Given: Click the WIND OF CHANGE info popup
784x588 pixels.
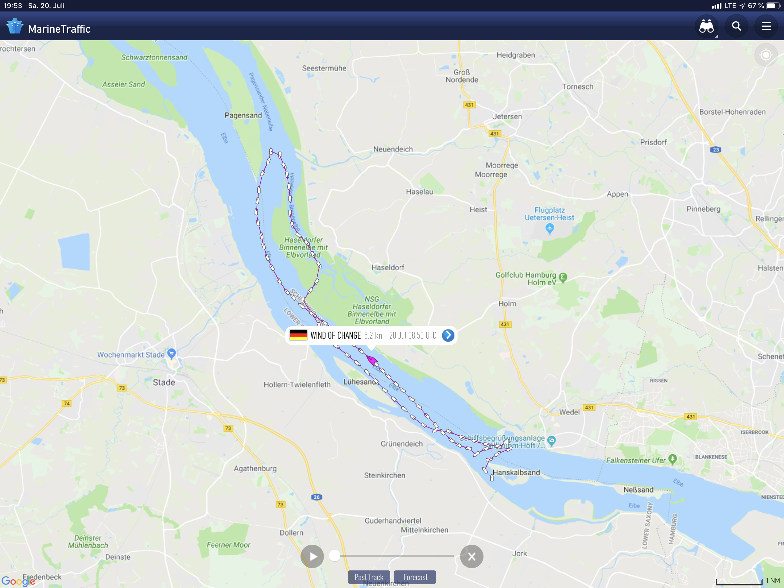Looking at the screenshot, I should [x=371, y=336].
